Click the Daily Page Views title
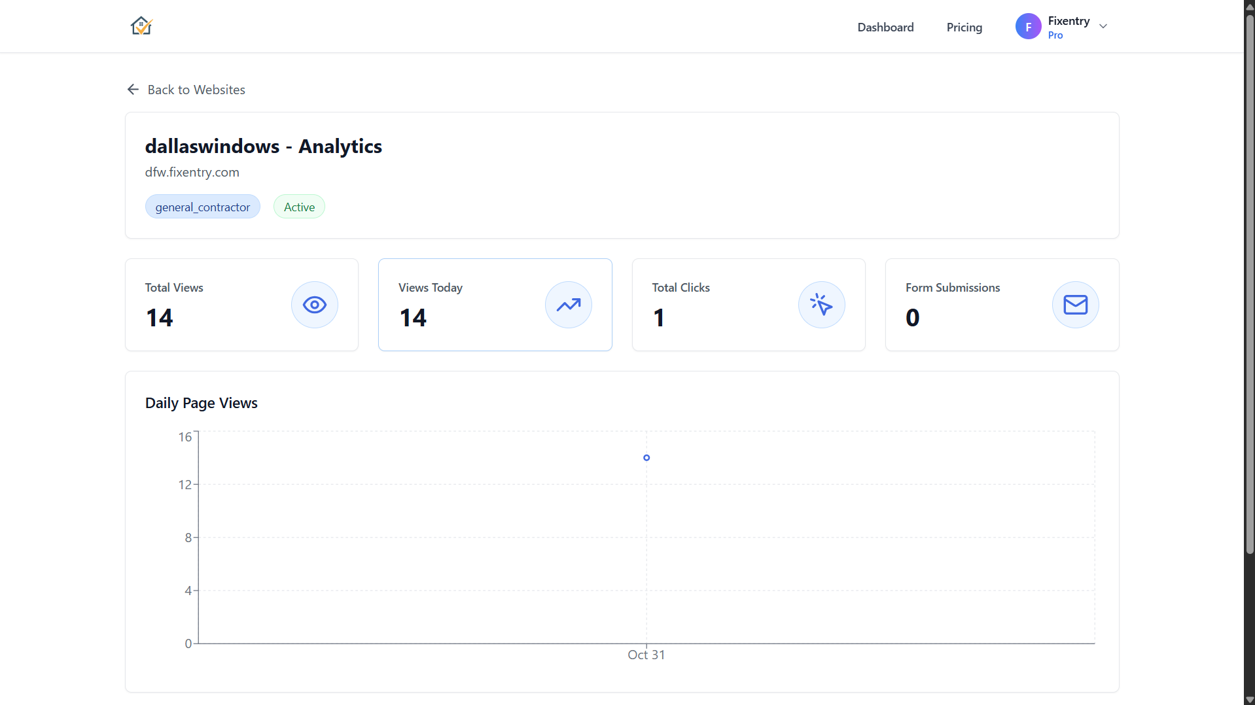This screenshot has height=705, width=1255. coord(202,403)
